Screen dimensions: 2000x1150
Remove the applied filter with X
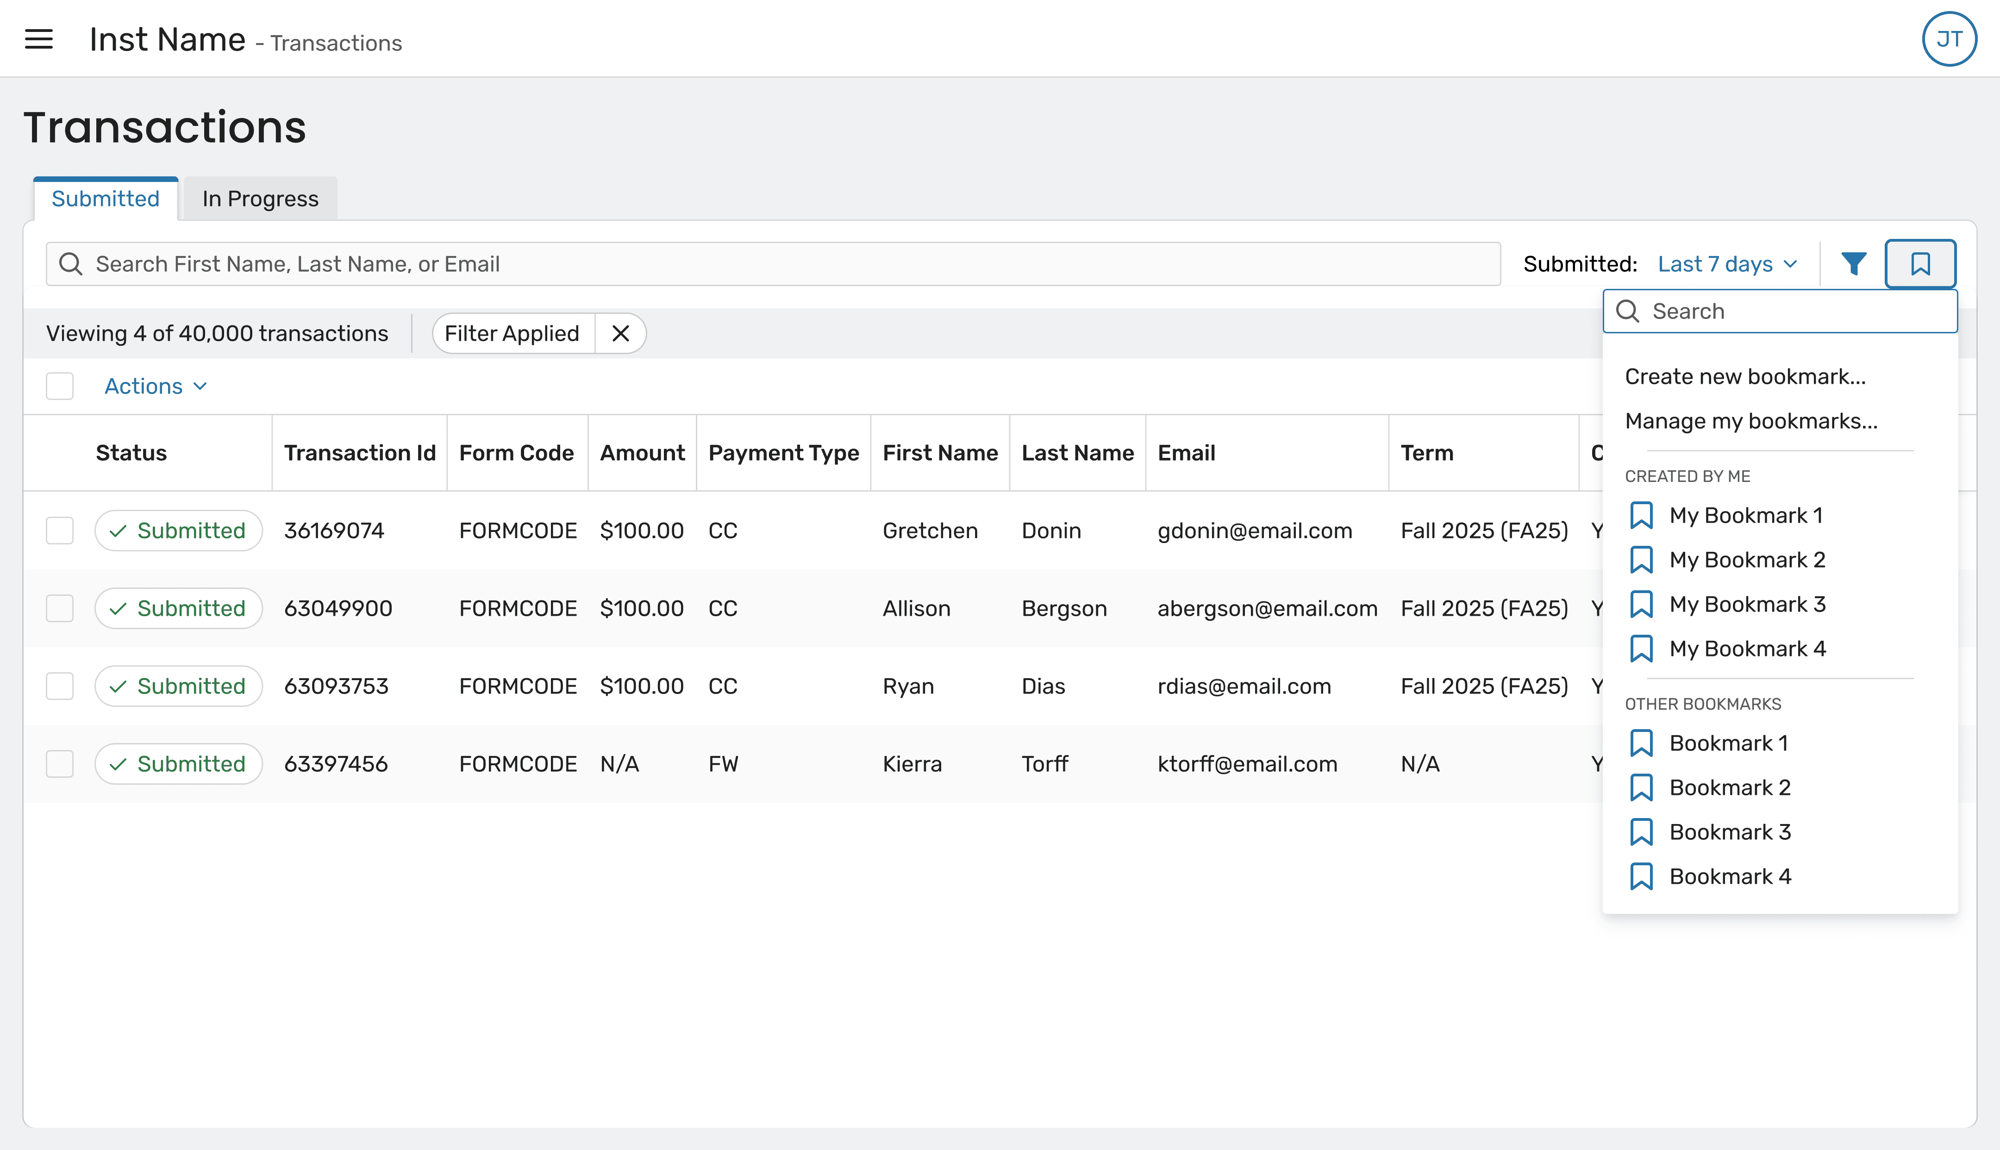621,333
